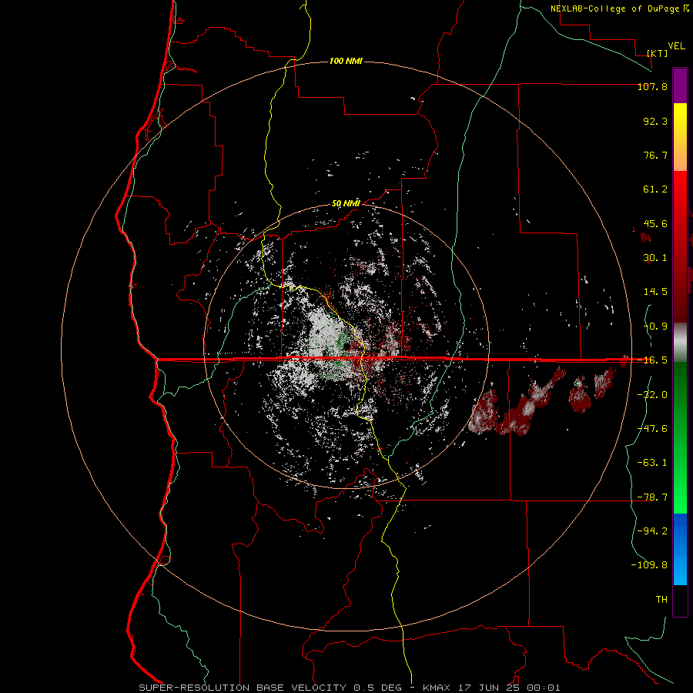The width and height of the screenshot is (693, 693).
Task: Select the -0.9 scale value
Action: (x=655, y=326)
